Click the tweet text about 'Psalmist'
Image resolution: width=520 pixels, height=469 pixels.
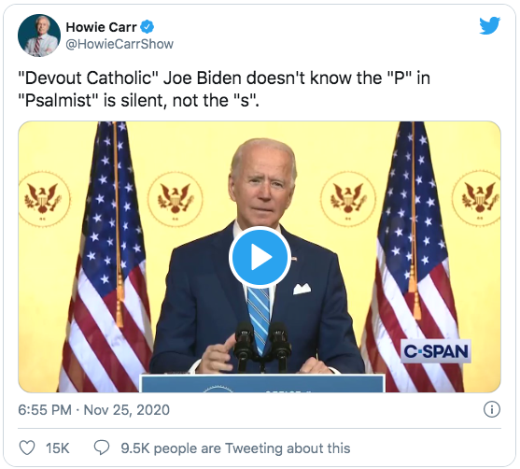point(224,89)
